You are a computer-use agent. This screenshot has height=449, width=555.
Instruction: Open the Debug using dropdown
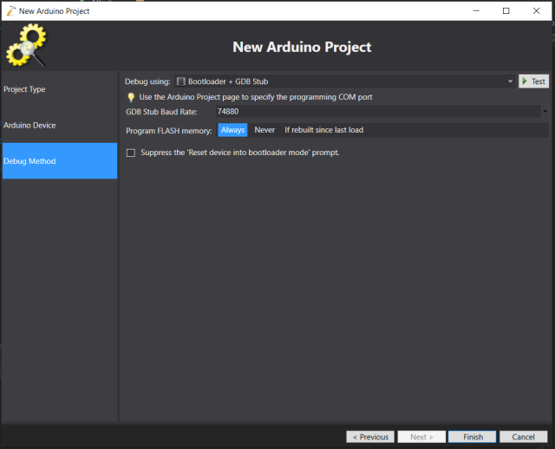[x=344, y=81]
